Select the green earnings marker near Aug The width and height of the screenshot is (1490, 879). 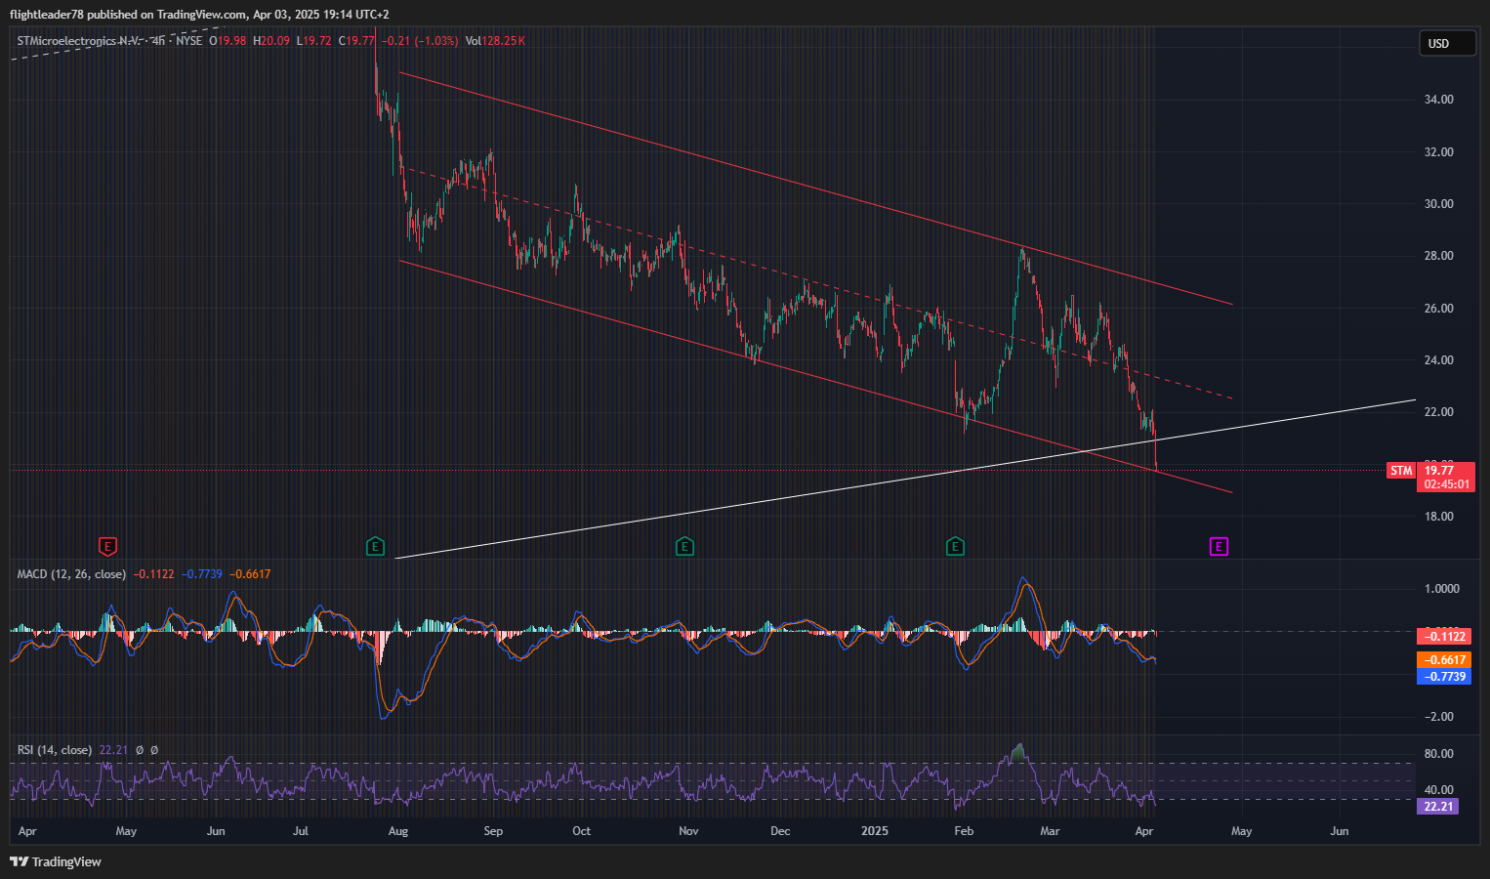[x=375, y=546]
